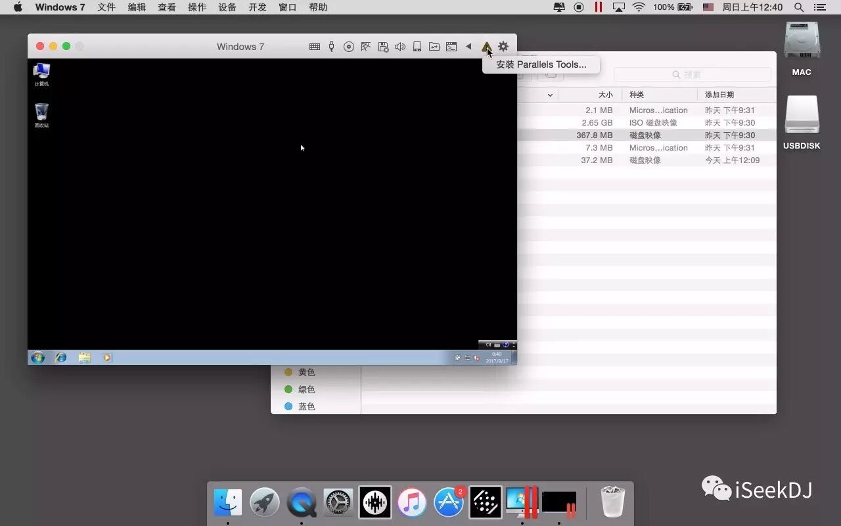841x526 pixels.
Task: Click the USB device icon in toolbar
Action: coord(331,47)
